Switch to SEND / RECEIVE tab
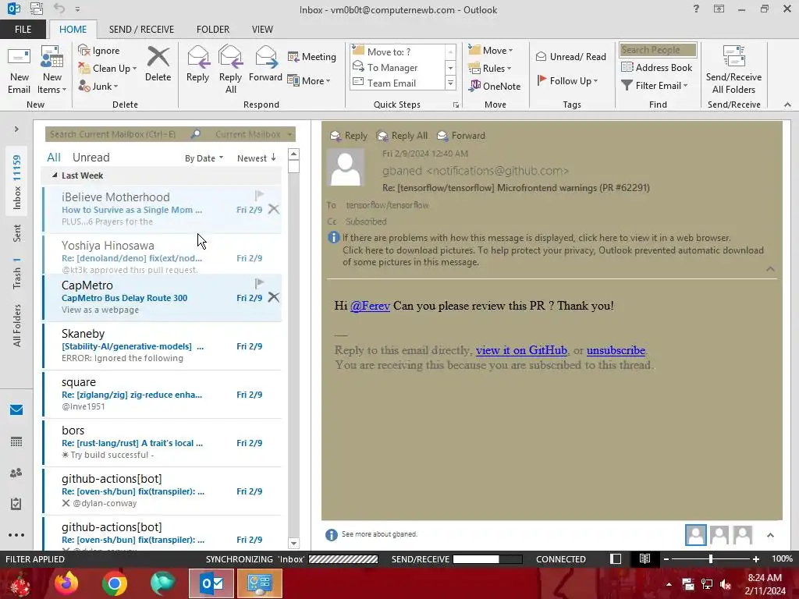The image size is (799, 599). (141, 30)
